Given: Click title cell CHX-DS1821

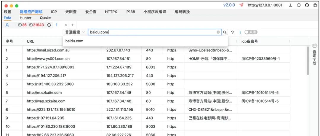Looking at the screenshot, I should point(210,110).
